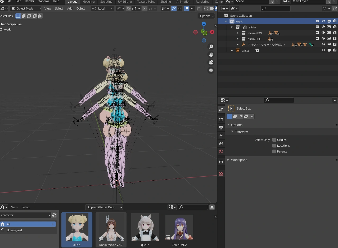The width and height of the screenshot is (338, 248).
Task: Select the pan hand icon in viewport
Action: 211,55
